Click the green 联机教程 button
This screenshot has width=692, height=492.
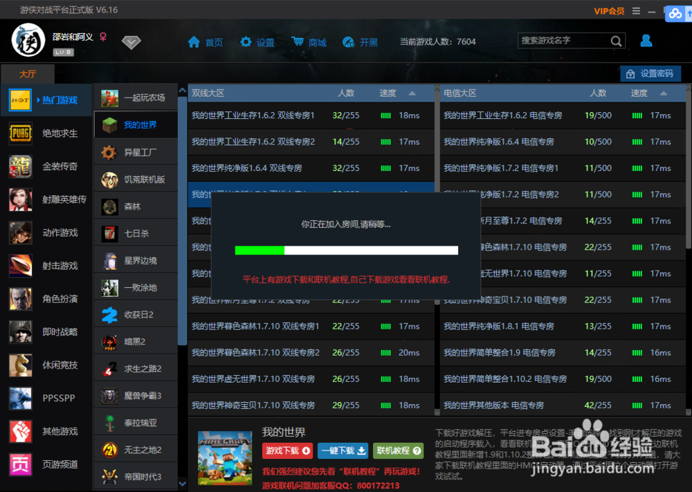pos(398,450)
